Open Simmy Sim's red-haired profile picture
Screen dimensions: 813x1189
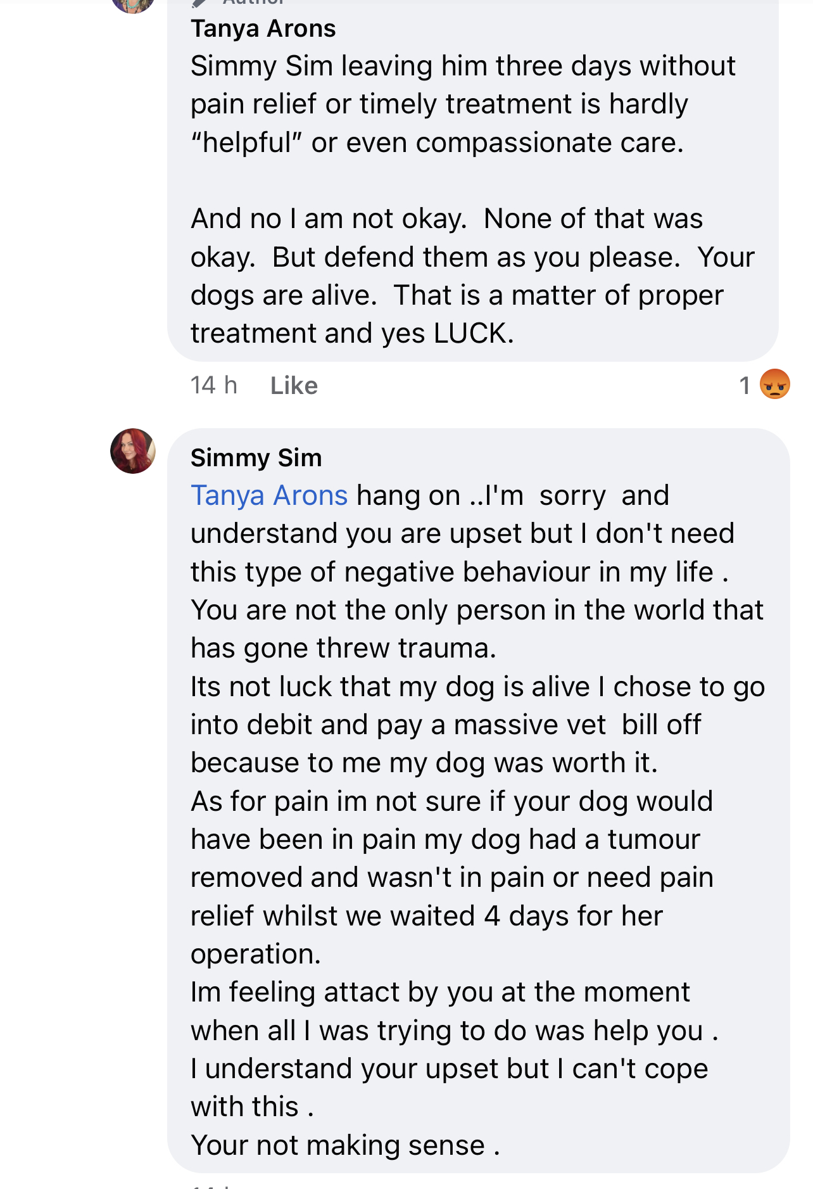click(133, 451)
